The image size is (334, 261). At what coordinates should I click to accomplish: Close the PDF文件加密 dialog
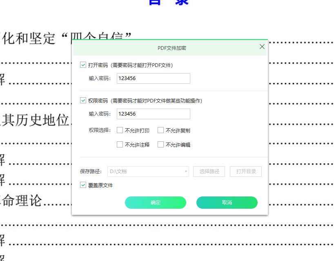click(262, 47)
